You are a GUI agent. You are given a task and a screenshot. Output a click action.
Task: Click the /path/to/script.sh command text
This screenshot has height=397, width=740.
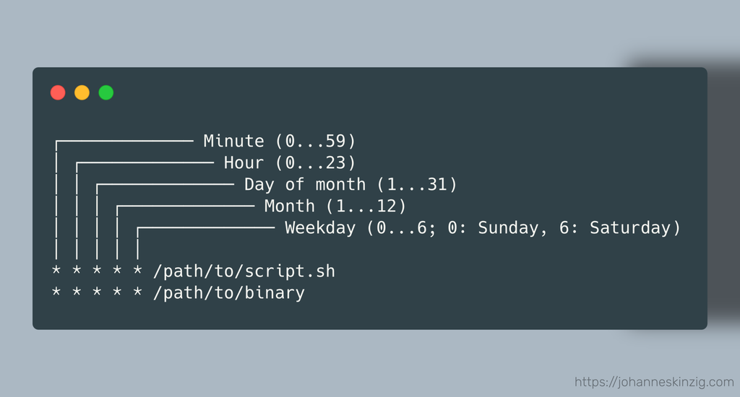pyautogui.click(x=244, y=271)
